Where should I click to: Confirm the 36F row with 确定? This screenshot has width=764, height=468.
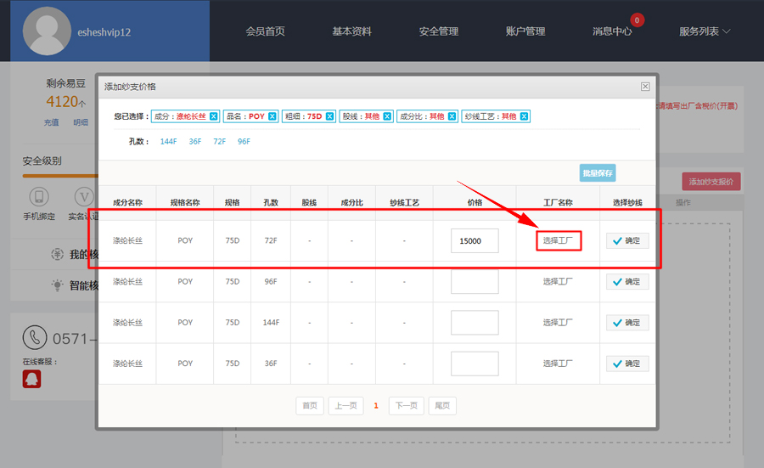[x=627, y=364]
